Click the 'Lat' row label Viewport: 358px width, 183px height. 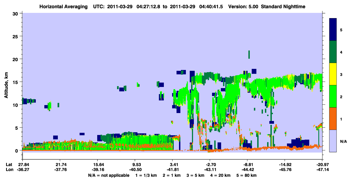9,165
